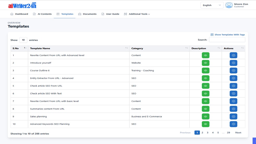The image size is (256, 144).
Task: Click the add button for Sales planning
Action: coord(233,117)
